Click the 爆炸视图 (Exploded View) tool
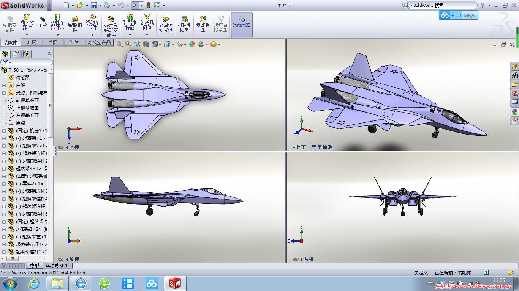The image size is (519, 291). point(203,24)
